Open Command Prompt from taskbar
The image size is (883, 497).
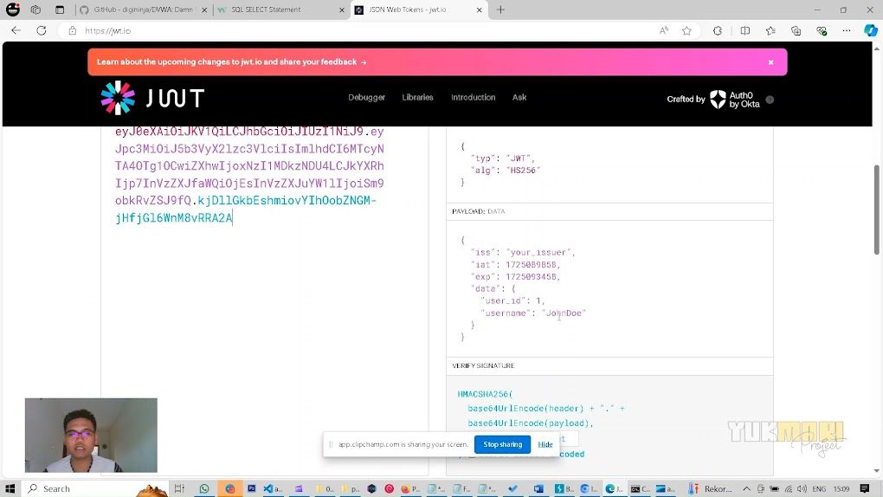(x=639, y=488)
